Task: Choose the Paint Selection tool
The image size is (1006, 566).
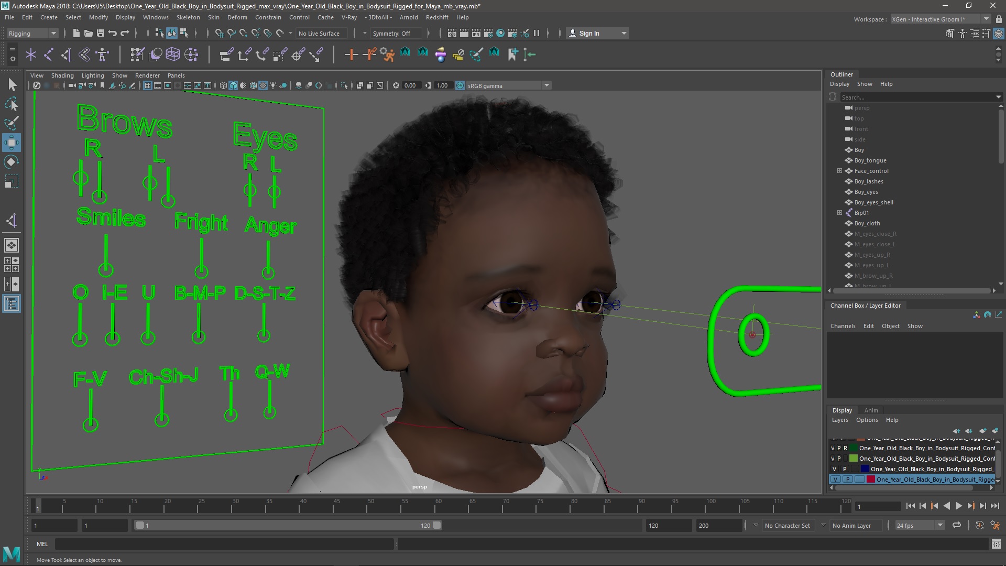Action: (x=12, y=123)
